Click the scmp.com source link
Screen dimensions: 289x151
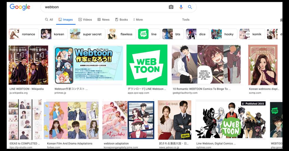tap(255, 93)
